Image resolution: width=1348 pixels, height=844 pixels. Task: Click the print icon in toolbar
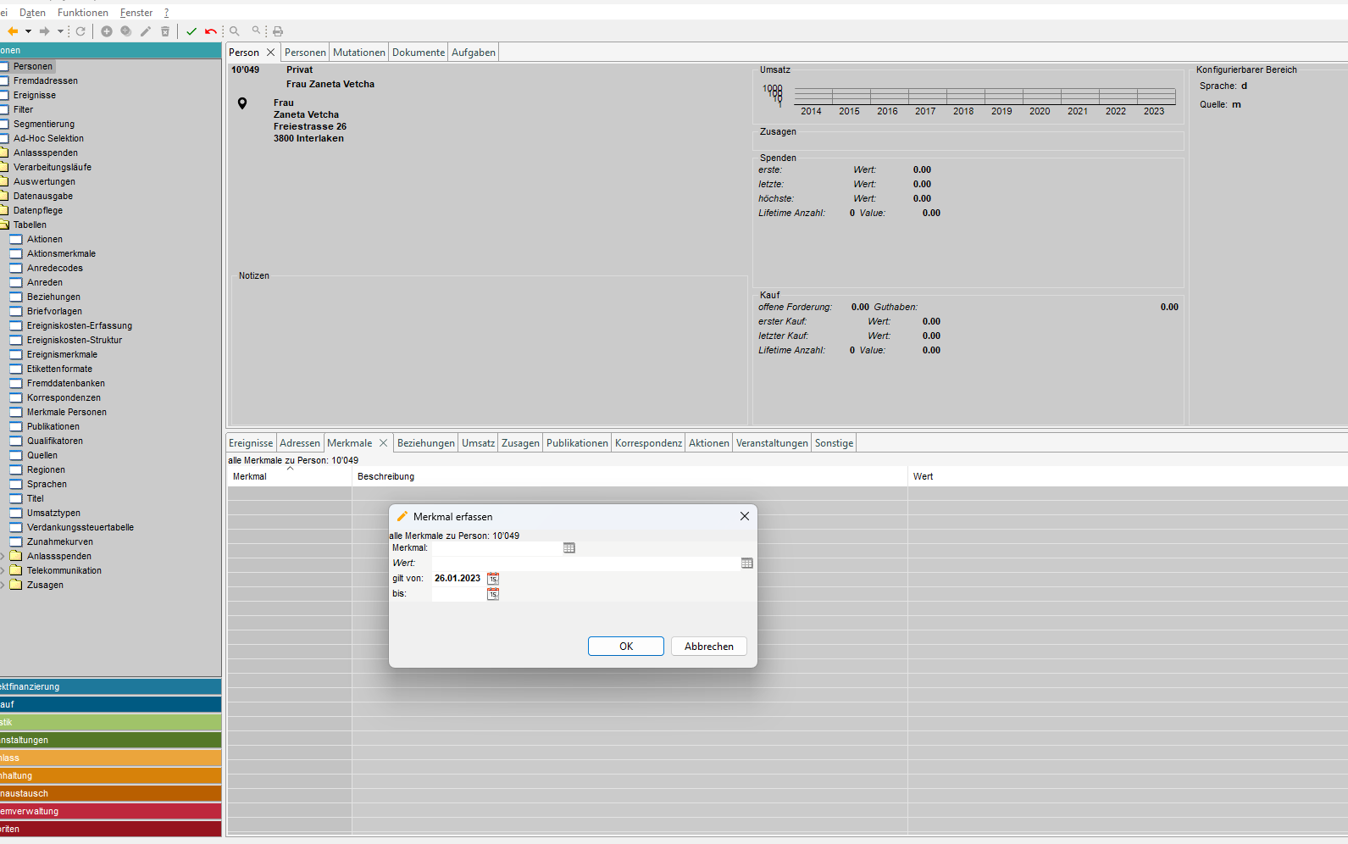(x=278, y=31)
